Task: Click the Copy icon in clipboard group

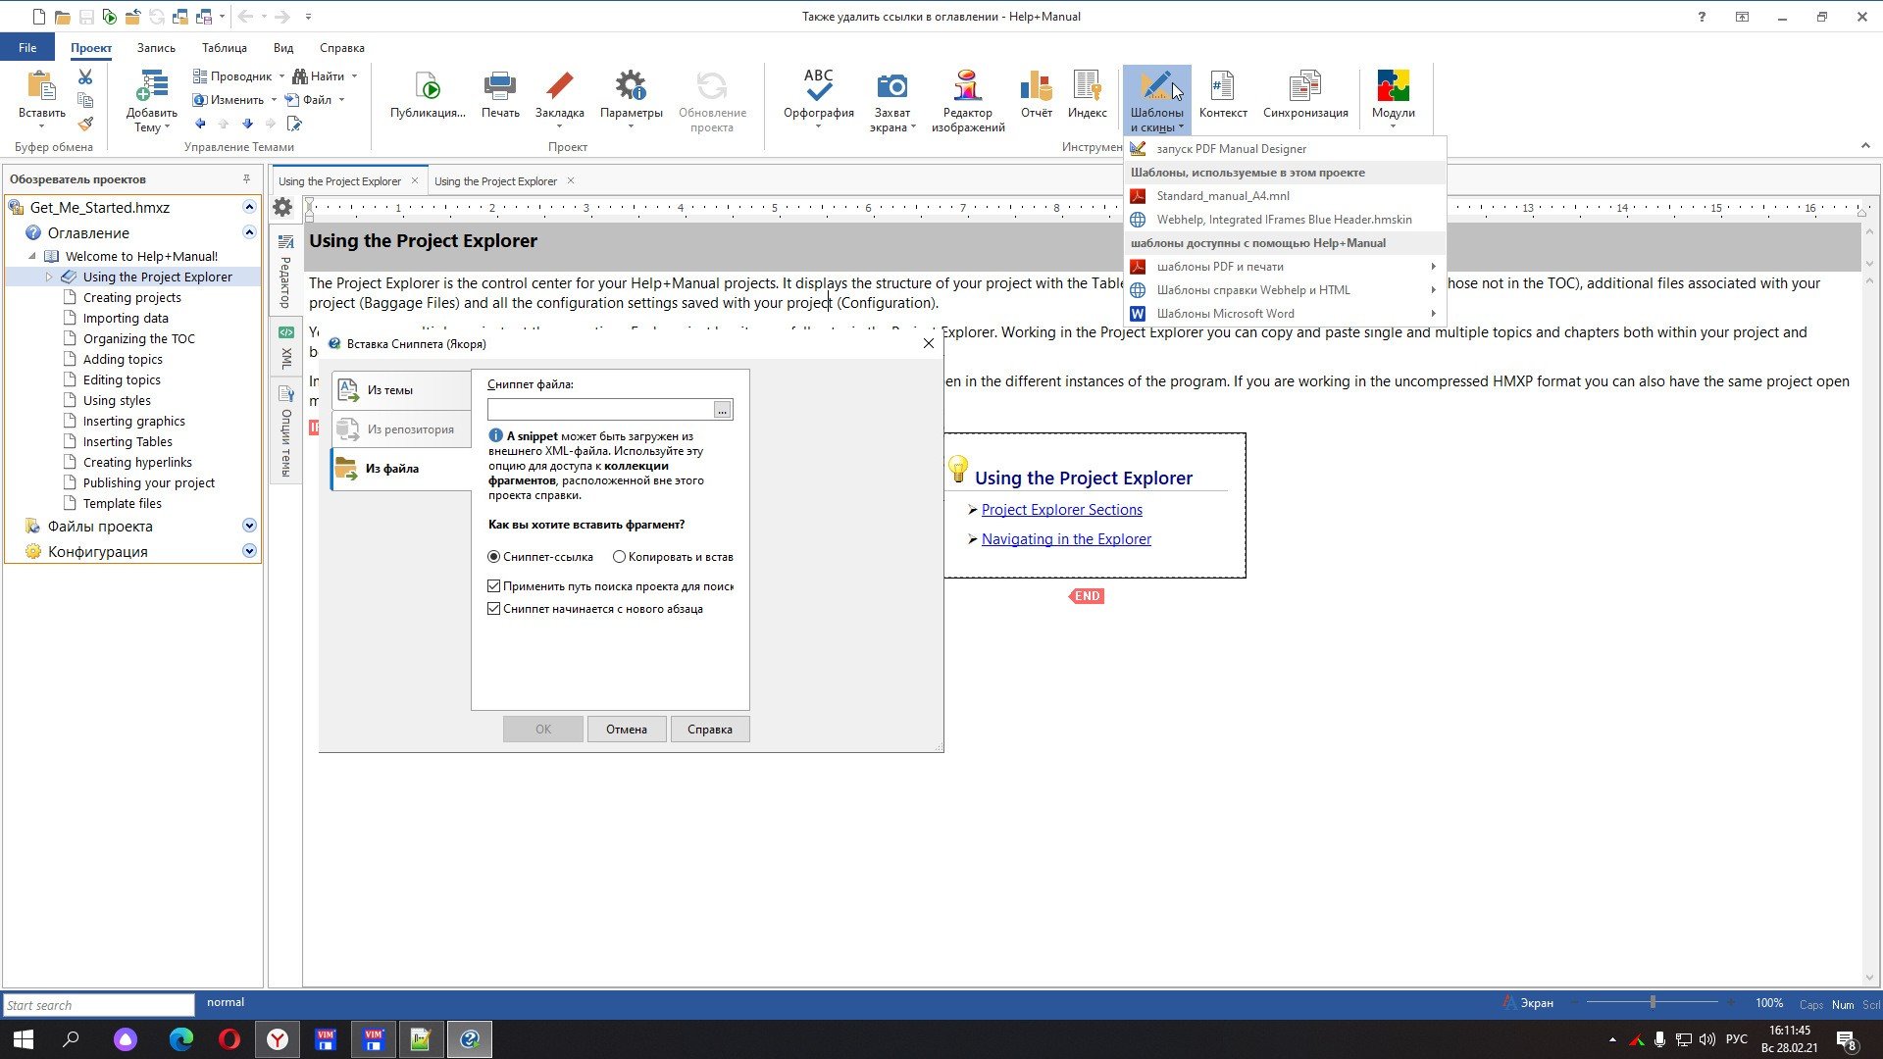Action: pyautogui.click(x=85, y=100)
